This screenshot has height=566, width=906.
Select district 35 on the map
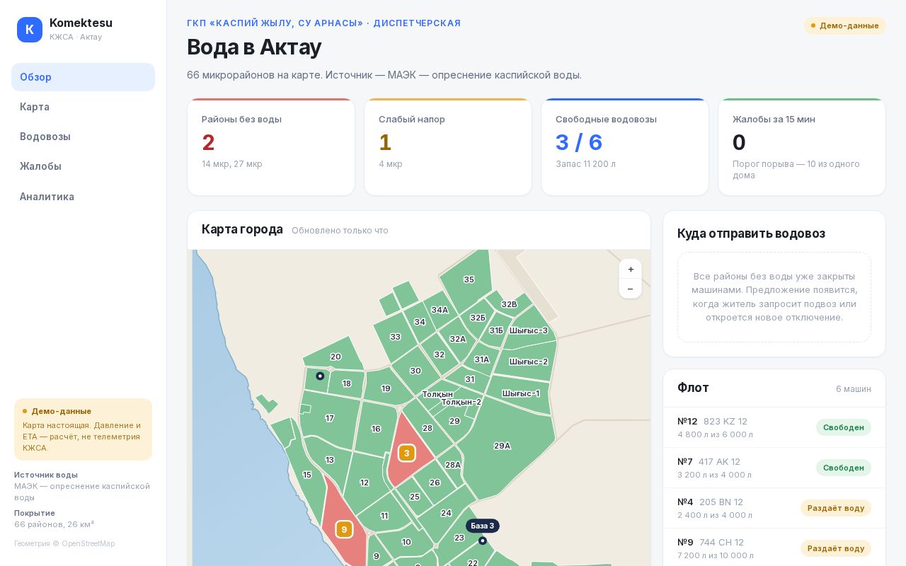(469, 279)
